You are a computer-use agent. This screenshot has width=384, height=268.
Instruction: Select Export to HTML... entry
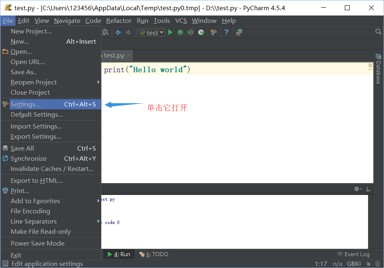pos(51,181)
